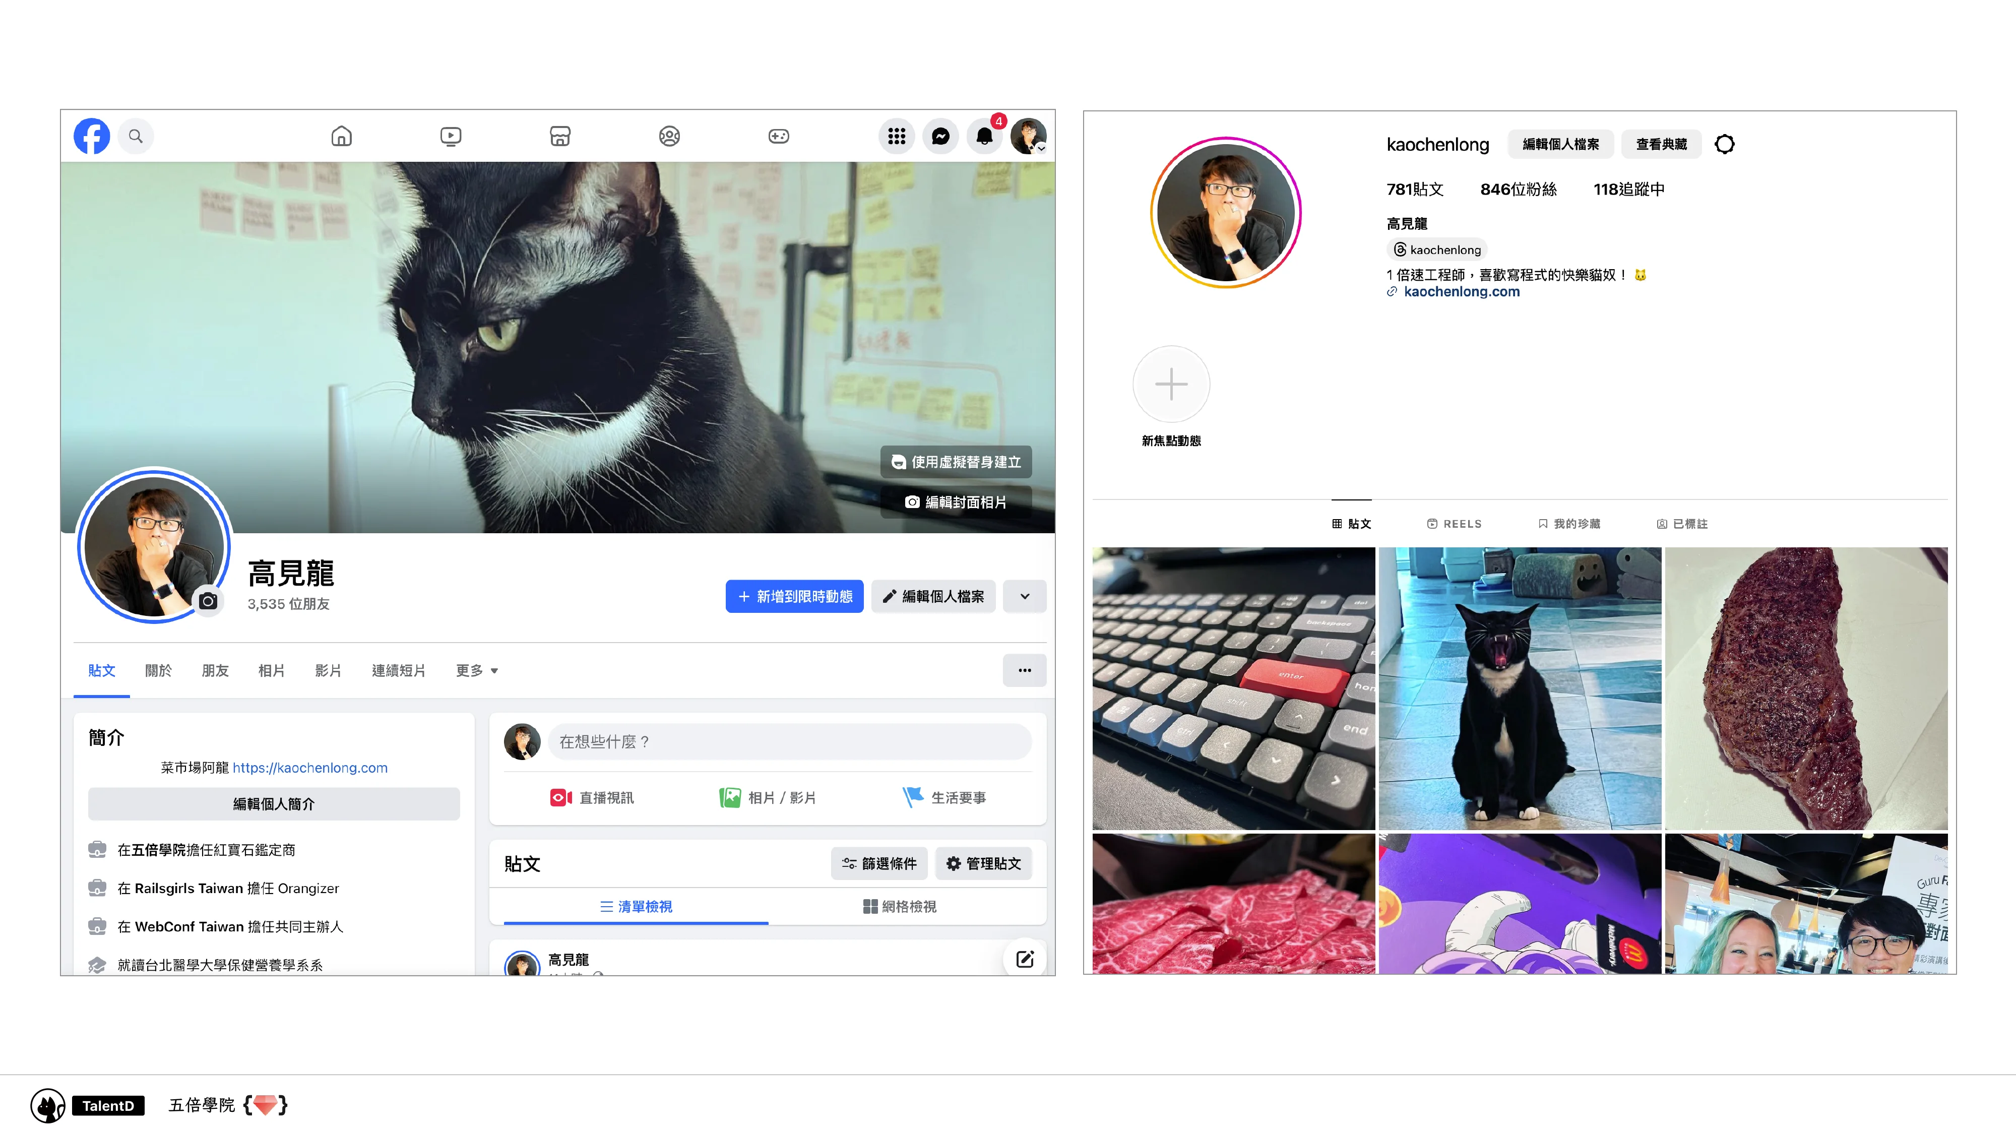
Task: Click the 新增到限時動態 button
Action: [x=794, y=596]
